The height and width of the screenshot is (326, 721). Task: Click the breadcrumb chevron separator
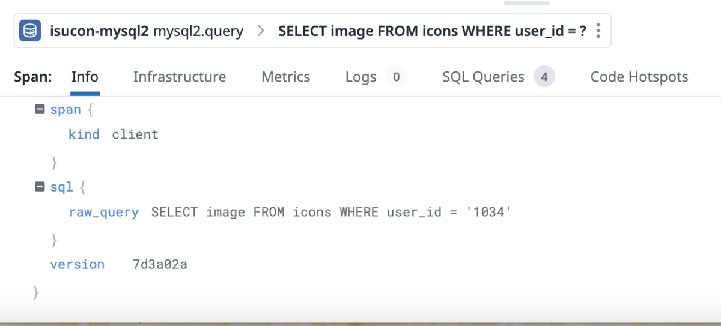261,31
